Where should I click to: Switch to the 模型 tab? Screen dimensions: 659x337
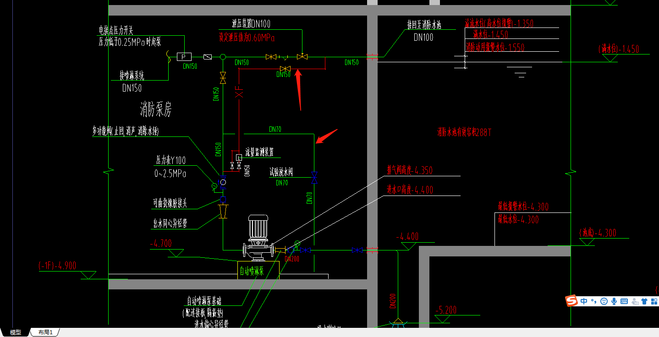pyautogui.click(x=16, y=332)
